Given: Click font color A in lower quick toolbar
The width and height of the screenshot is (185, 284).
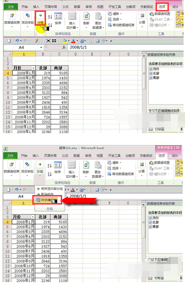Looking at the screenshot, I should point(73,190).
